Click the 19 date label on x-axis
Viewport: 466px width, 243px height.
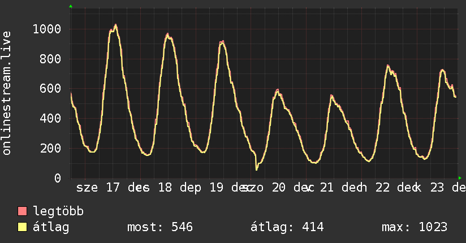[x=217, y=188]
